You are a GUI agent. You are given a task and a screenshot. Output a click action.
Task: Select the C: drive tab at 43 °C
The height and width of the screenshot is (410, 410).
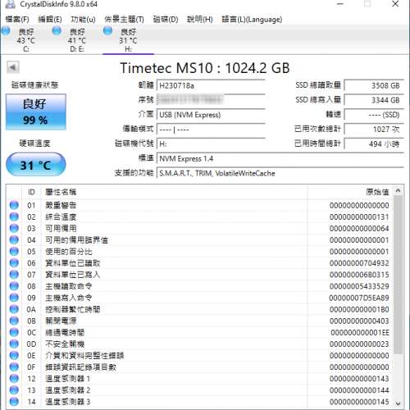pos(26,40)
